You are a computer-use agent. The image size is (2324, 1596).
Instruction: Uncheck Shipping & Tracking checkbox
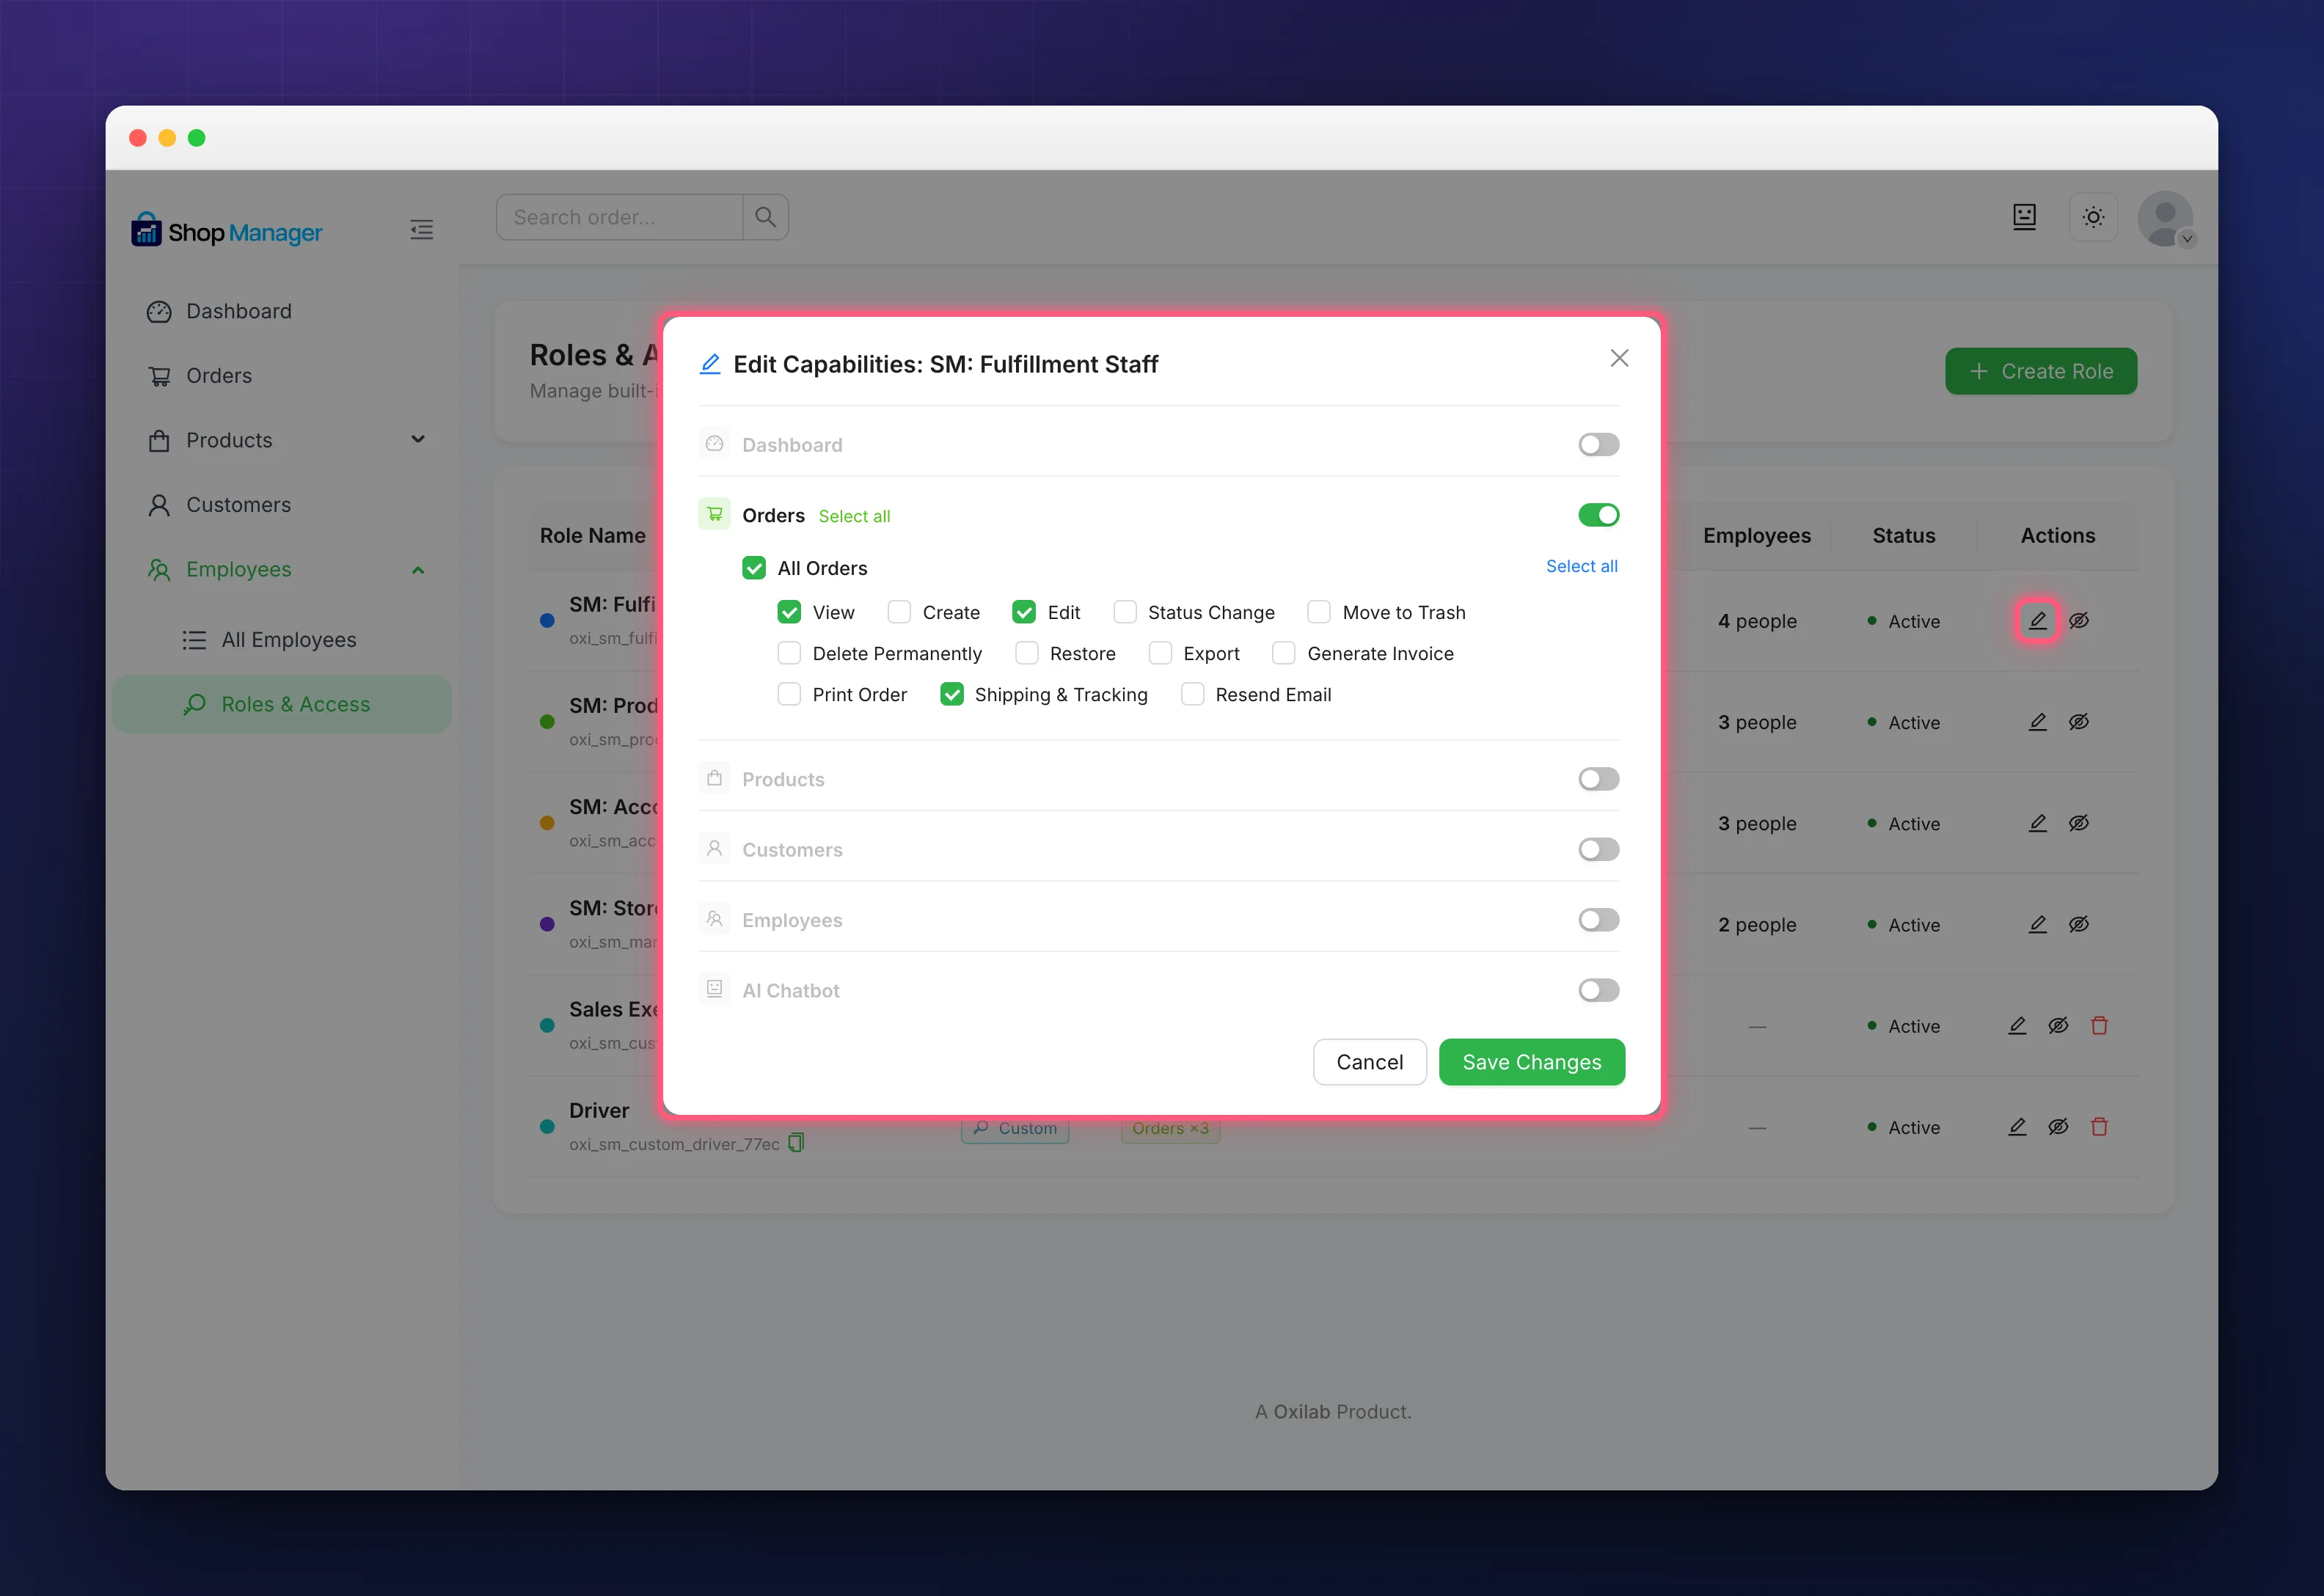(x=952, y=694)
